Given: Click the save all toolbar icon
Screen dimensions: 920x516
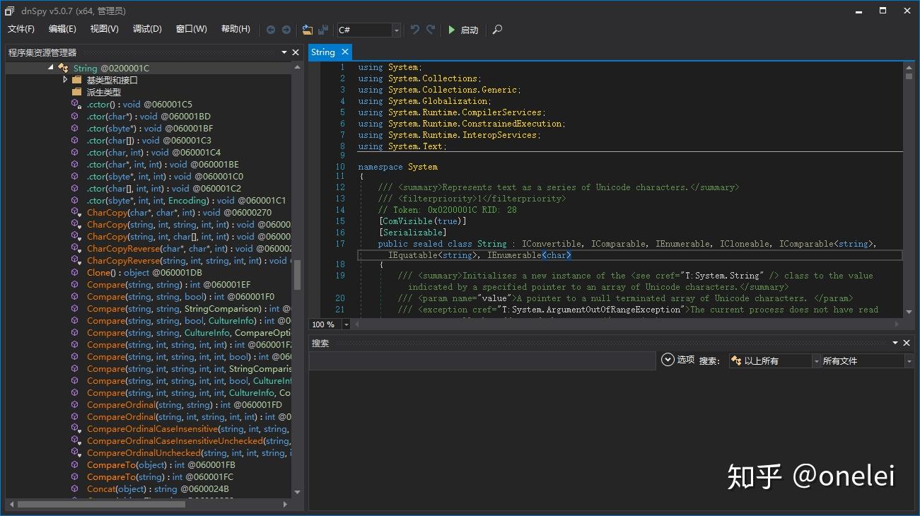Looking at the screenshot, I should click(x=323, y=30).
